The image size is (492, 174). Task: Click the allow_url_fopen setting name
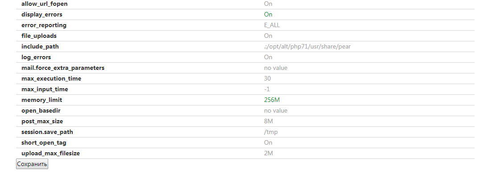[44, 4]
